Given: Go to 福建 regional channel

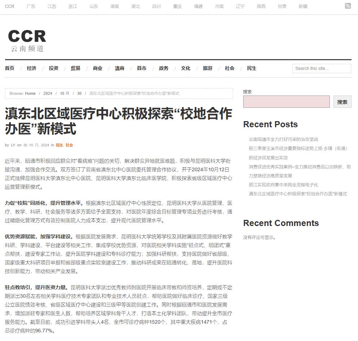Looking at the screenshot, I should pyautogui.click(x=198, y=6).
